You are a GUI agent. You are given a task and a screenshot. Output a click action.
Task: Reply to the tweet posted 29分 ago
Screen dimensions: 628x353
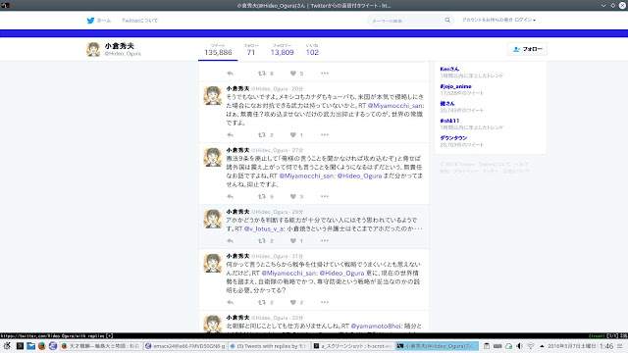click(x=230, y=240)
